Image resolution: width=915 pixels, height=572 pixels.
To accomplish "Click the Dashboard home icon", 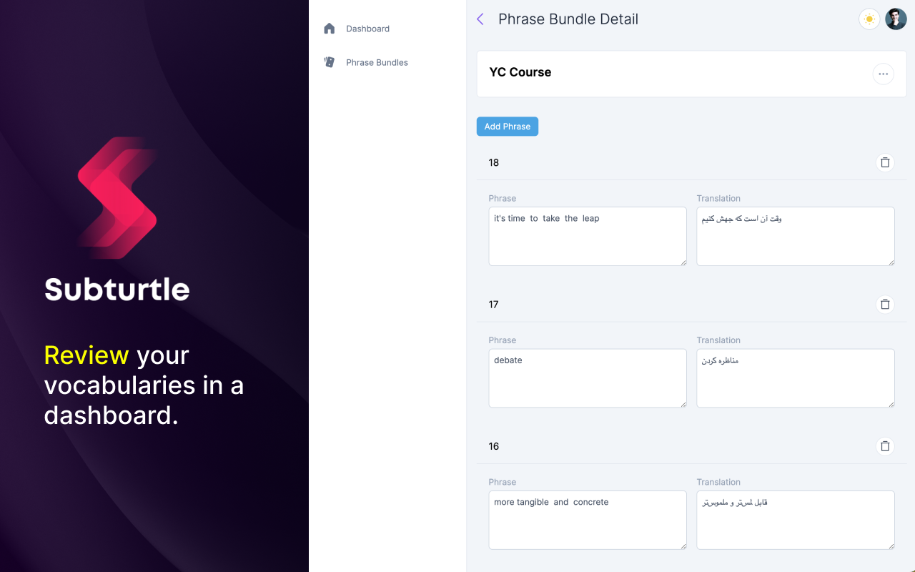I will [x=330, y=29].
